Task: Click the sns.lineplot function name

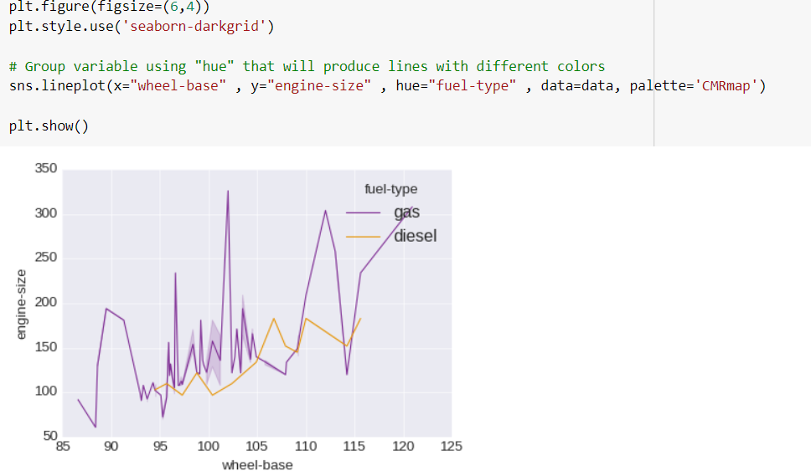Action: [57, 85]
